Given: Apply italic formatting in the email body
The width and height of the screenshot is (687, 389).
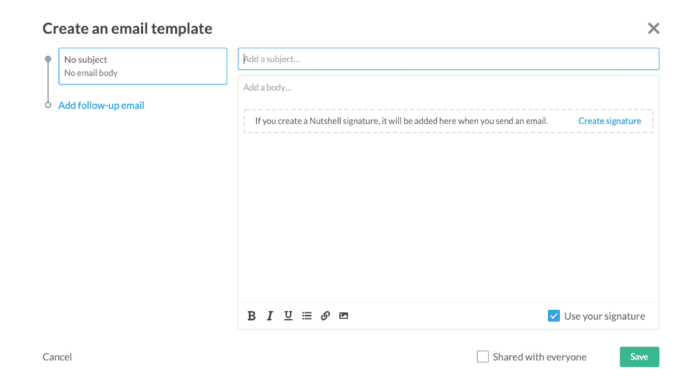Looking at the screenshot, I should point(270,315).
